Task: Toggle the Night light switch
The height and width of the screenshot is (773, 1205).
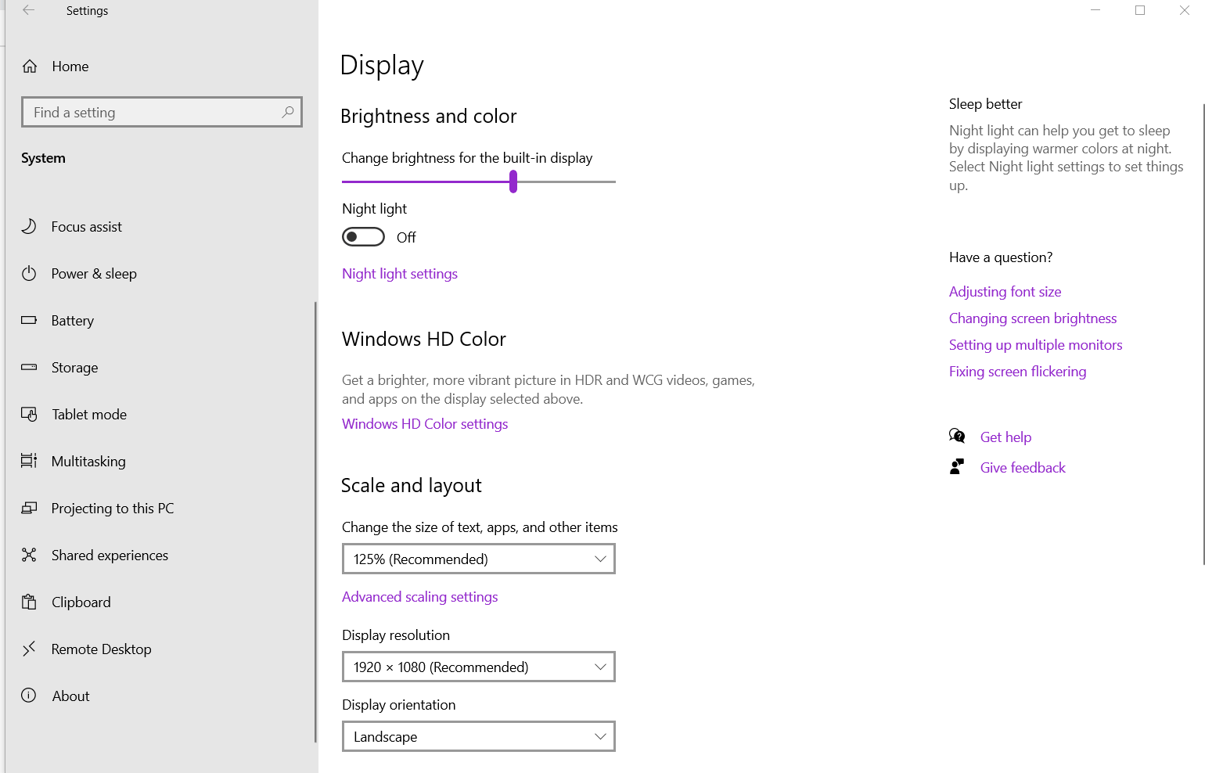Action: pyautogui.click(x=363, y=237)
